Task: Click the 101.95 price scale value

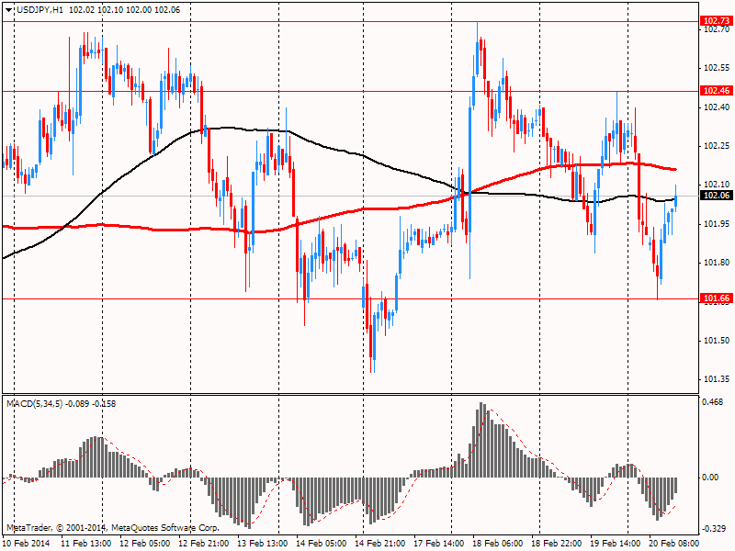Action: pyautogui.click(x=717, y=224)
